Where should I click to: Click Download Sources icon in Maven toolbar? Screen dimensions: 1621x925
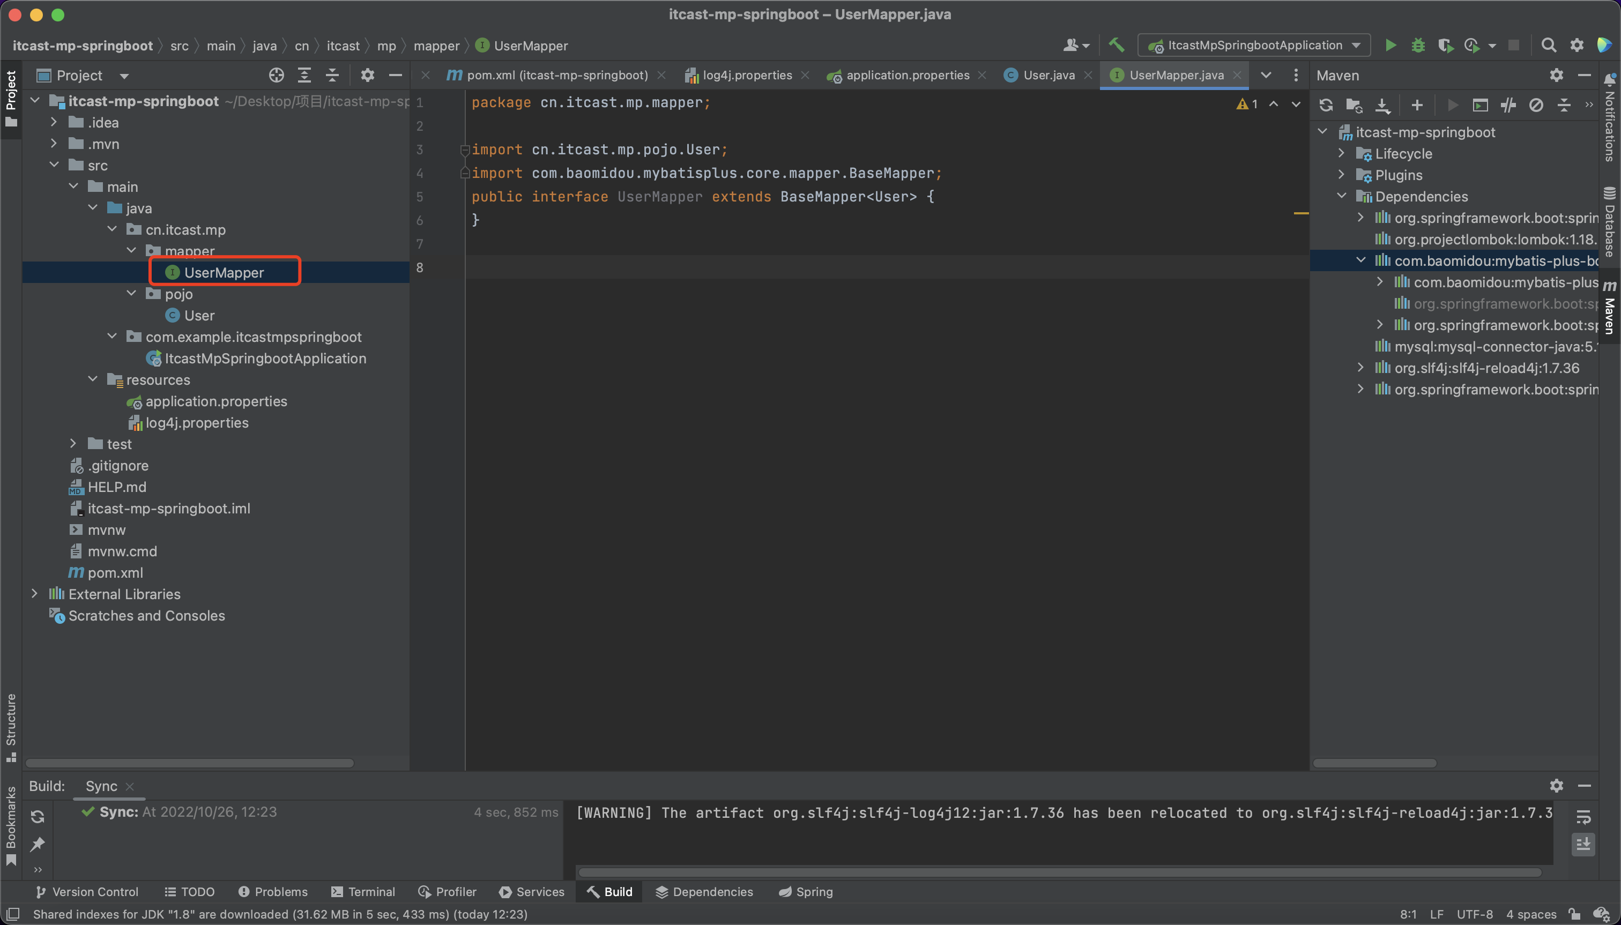[1382, 106]
